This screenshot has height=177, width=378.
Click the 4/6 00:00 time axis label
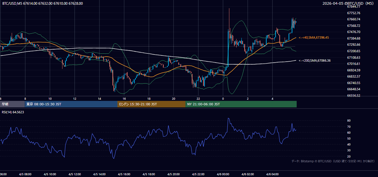[x=223, y=174]
